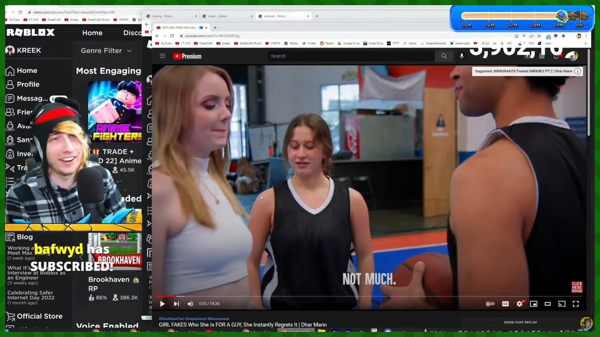Open the #DharMannFam hashtag link
This screenshot has height=337, width=600.
[x=171, y=319]
